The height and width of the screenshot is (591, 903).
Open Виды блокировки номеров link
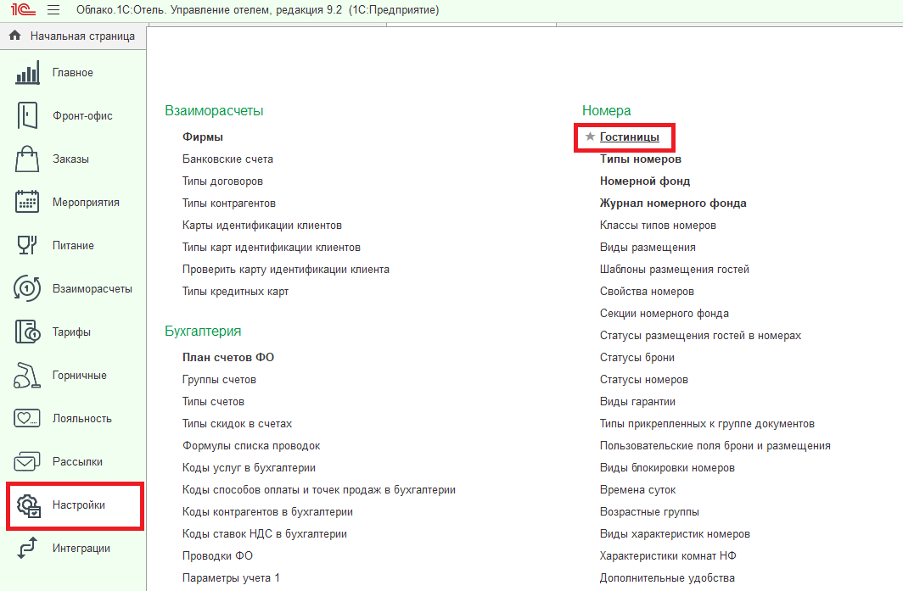pyautogui.click(x=667, y=468)
